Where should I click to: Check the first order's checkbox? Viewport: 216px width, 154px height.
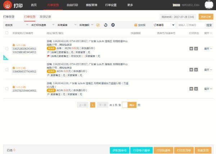point(7,48)
